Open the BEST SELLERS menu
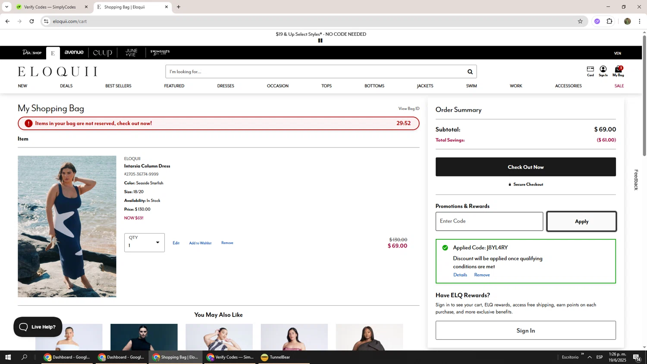 118,86
